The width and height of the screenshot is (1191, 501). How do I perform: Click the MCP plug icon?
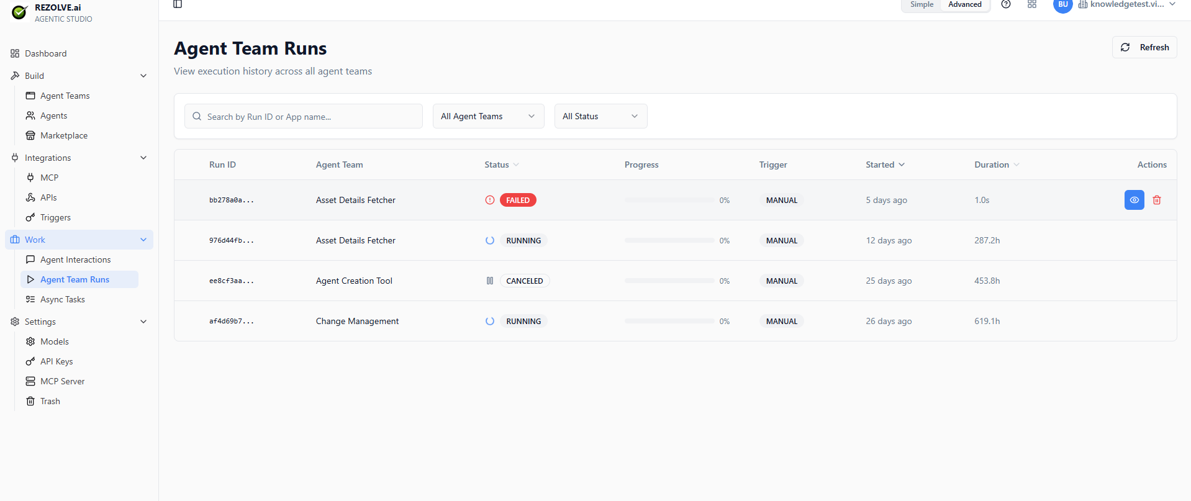[x=30, y=178]
